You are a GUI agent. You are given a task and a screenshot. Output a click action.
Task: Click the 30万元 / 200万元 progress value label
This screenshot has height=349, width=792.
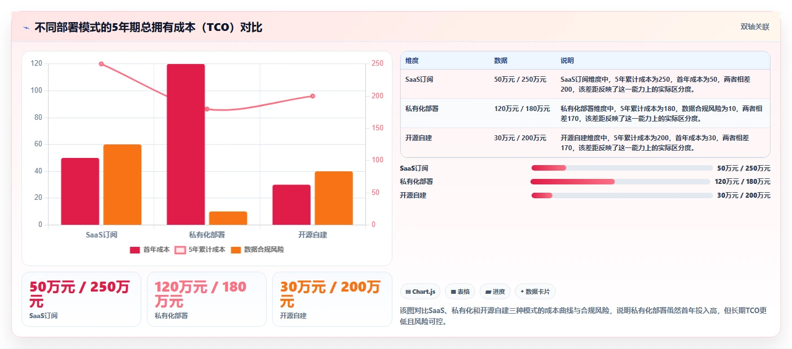coord(743,195)
